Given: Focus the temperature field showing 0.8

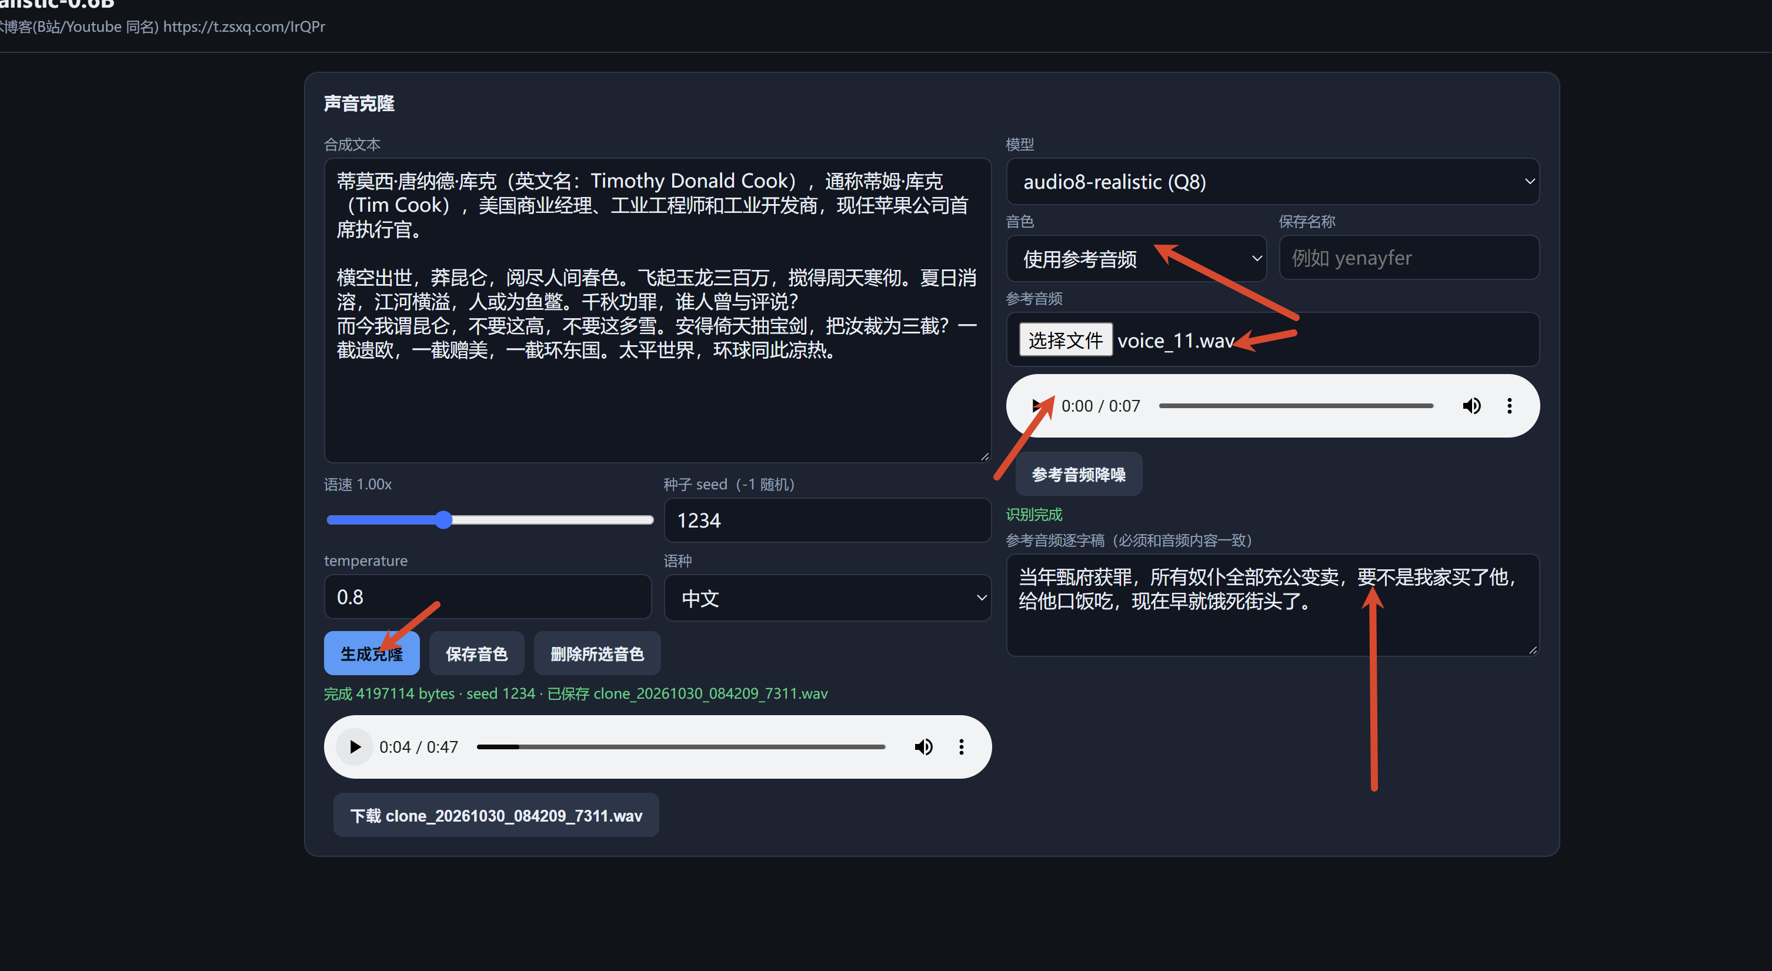Looking at the screenshot, I should (x=488, y=597).
